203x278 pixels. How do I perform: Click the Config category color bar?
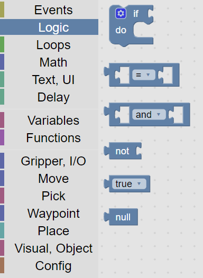click(2, 265)
